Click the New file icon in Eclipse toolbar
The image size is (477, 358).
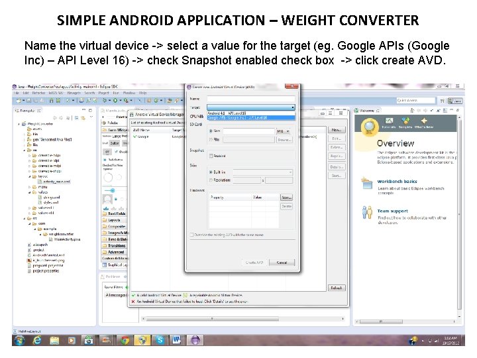click(19, 101)
